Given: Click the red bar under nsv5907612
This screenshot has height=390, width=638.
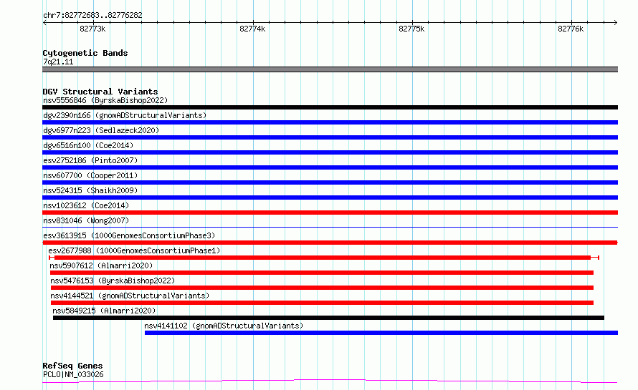Looking at the screenshot, I should pyautogui.click(x=322, y=273).
